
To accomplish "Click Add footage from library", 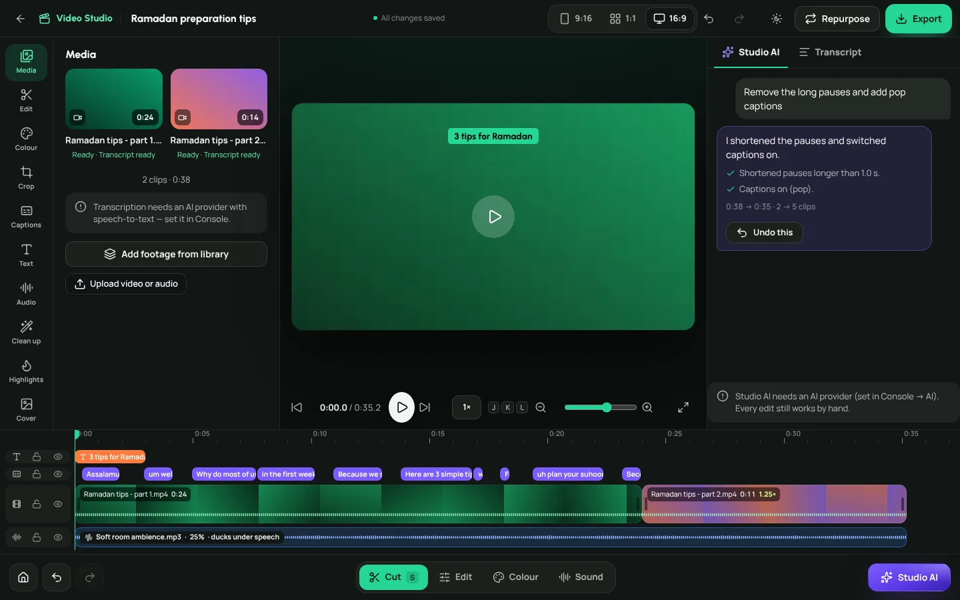I will point(166,254).
